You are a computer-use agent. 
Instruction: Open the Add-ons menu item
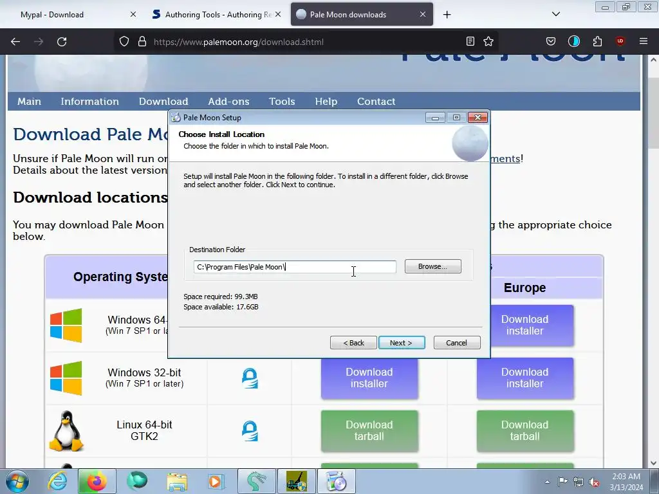pyautogui.click(x=228, y=102)
